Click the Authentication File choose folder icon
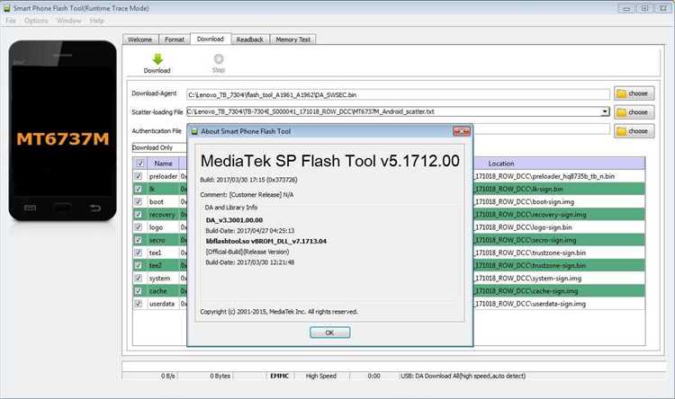The width and height of the screenshot is (675, 399). click(623, 131)
